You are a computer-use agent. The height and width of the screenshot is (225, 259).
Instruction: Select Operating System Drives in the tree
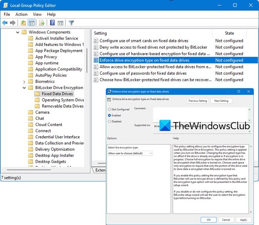(x=63, y=100)
